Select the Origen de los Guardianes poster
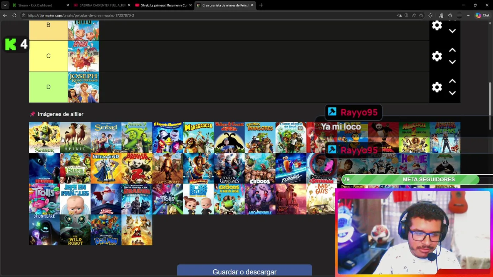493x277 pixels. (229, 168)
